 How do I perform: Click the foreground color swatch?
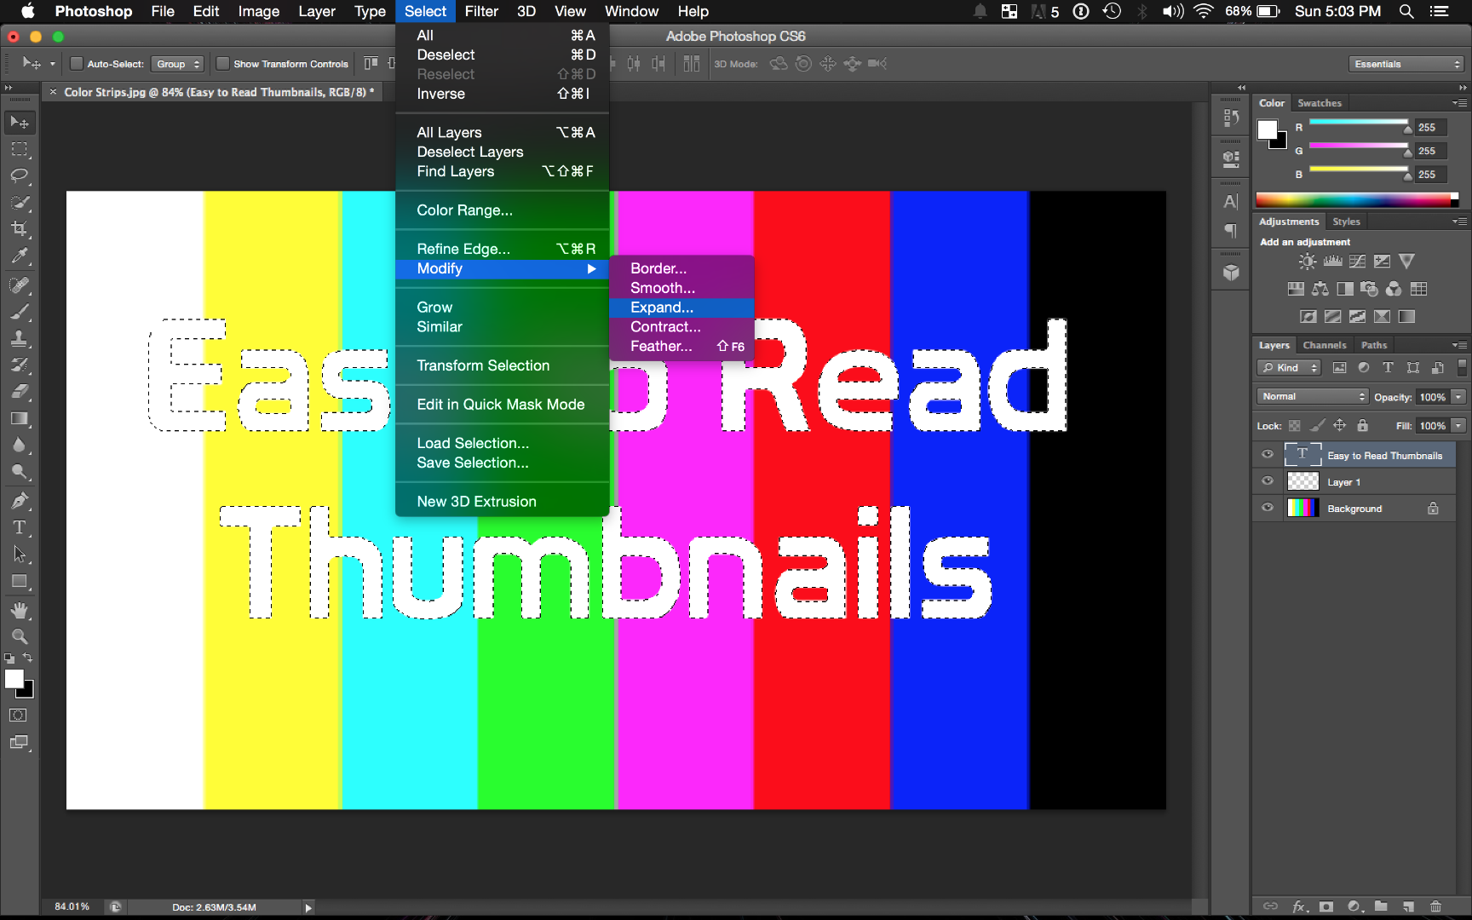click(x=15, y=678)
